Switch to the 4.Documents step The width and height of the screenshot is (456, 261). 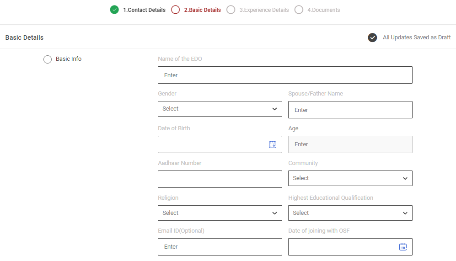pyautogui.click(x=323, y=10)
